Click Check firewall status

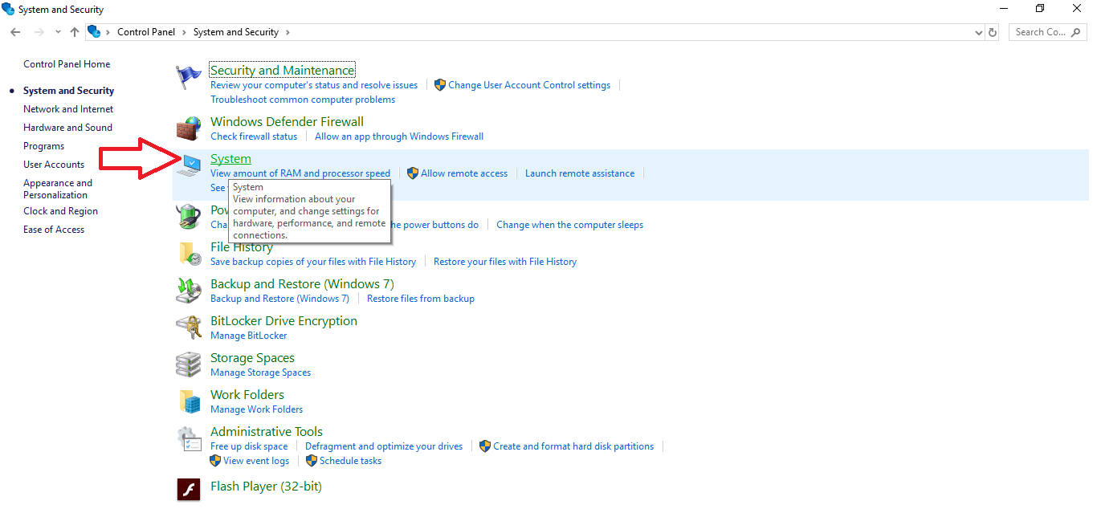254,136
